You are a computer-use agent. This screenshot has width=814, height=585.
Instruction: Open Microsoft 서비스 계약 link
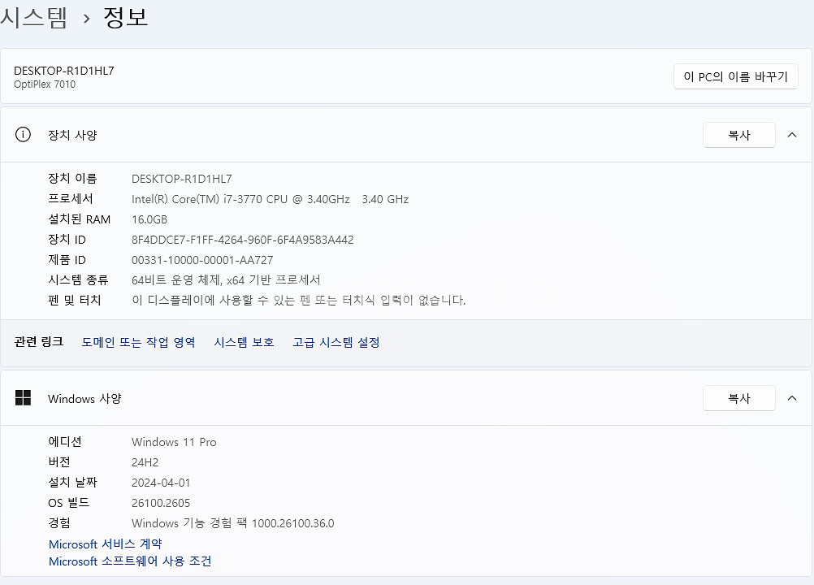(105, 544)
